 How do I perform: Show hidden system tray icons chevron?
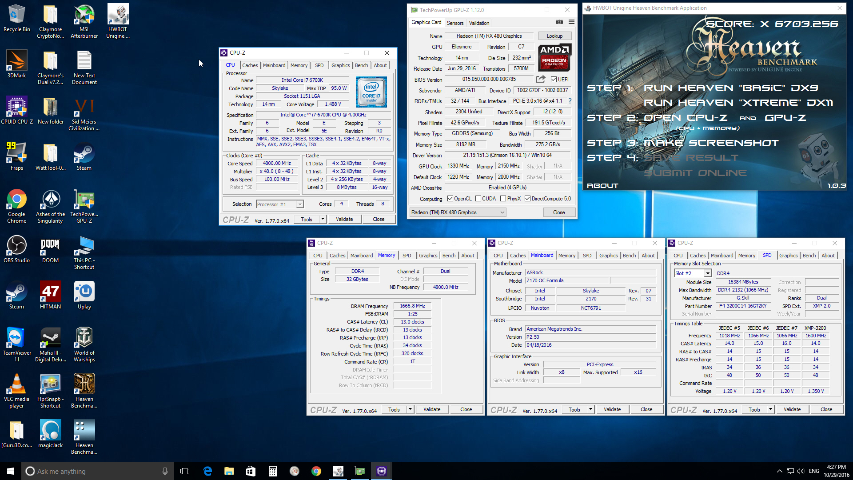click(x=780, y=471)
